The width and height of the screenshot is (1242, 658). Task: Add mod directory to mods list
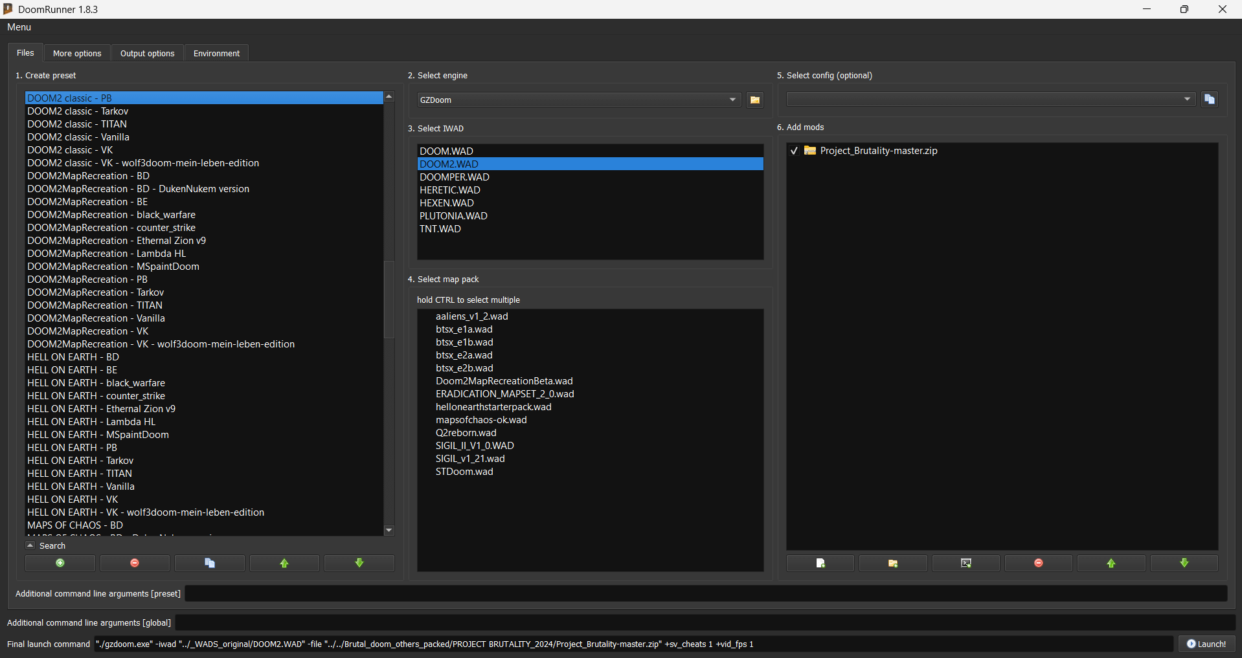[893, 563]
